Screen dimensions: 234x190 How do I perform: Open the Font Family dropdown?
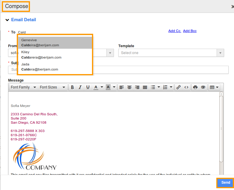click(23, 87)
